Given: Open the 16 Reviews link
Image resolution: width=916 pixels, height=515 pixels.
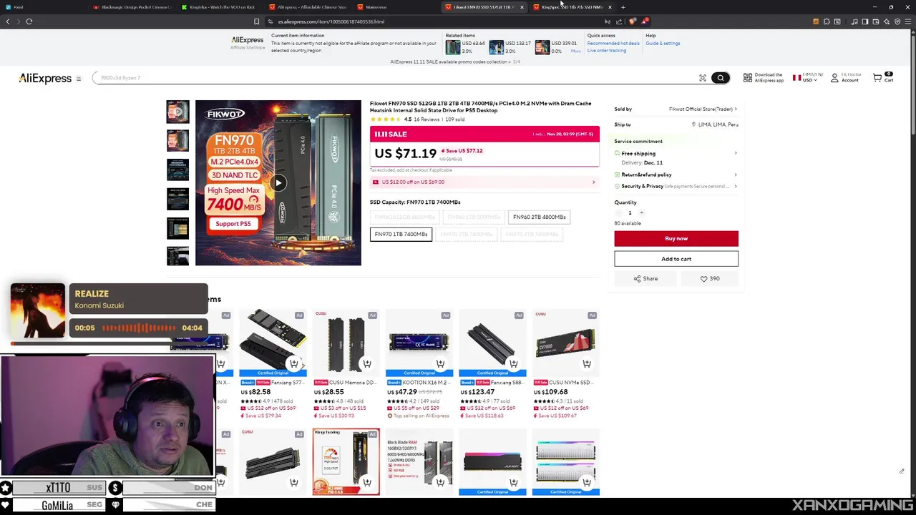Looking at the screenshot, I should click(427, 119).
